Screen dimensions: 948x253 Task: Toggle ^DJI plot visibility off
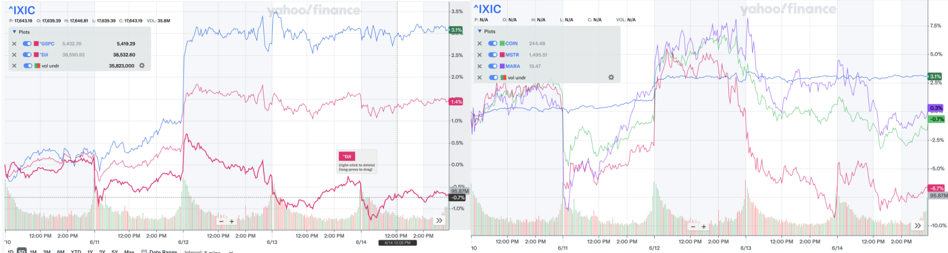click(x=27, y=55)
